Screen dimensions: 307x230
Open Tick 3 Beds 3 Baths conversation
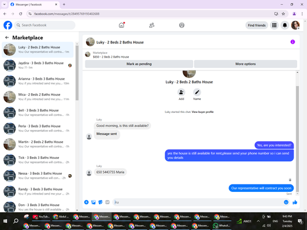(37, 159)
